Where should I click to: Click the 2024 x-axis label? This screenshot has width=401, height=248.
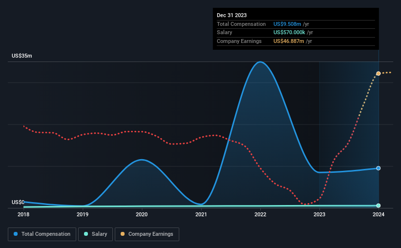(378, 214)
